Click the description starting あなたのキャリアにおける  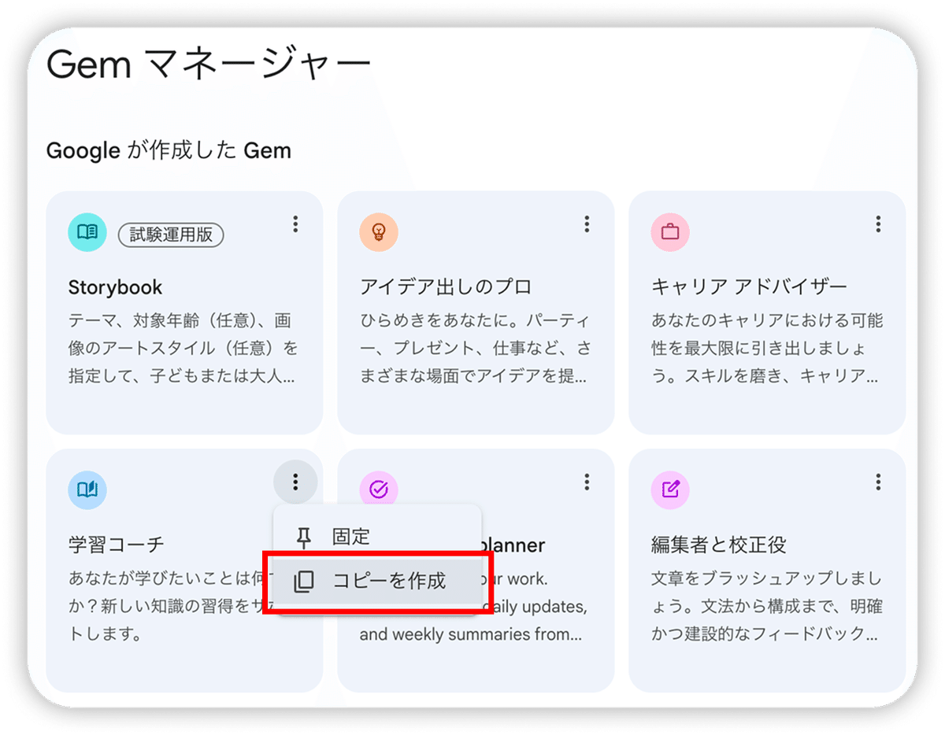click(767, 349)
